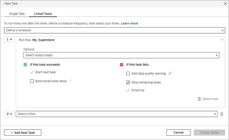The width and height of the screenshot is (229, 140).
Task: Click the Email me checkmark
Action: (x=128, y=90)
